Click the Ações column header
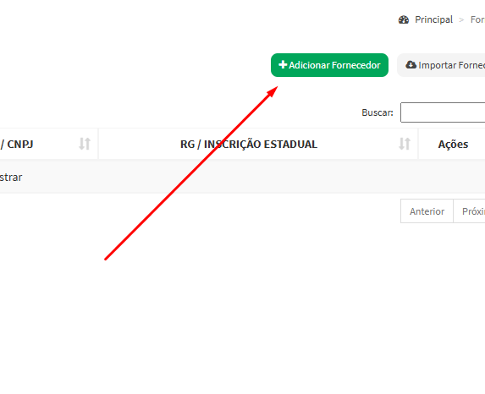 pos(452,144)
